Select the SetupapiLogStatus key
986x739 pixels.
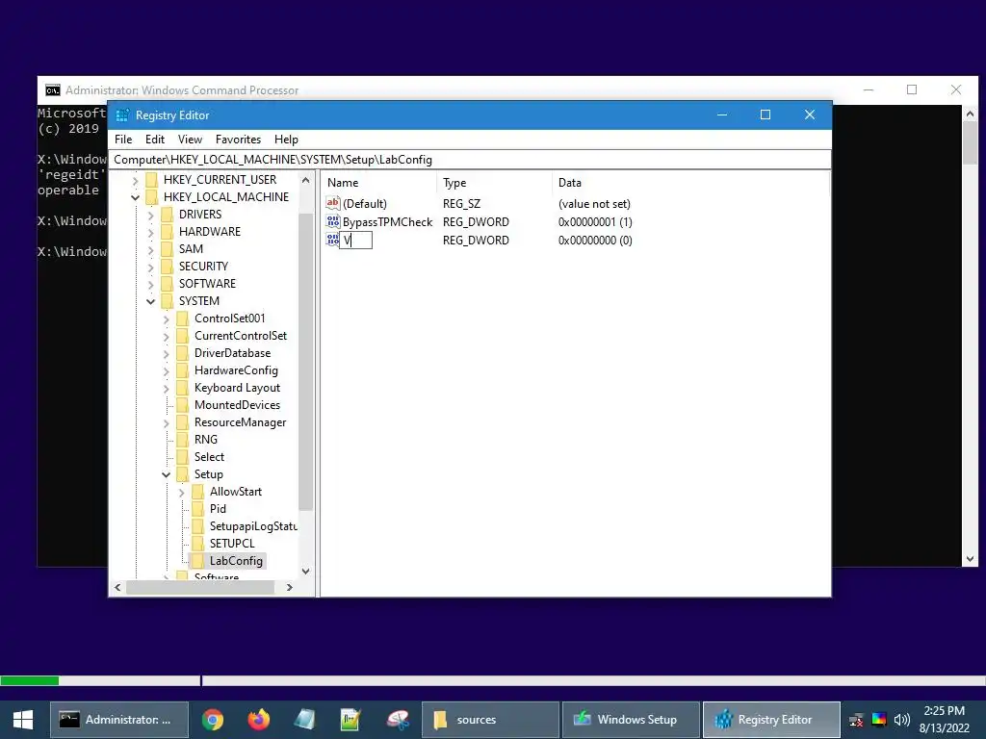pos(253,526)
